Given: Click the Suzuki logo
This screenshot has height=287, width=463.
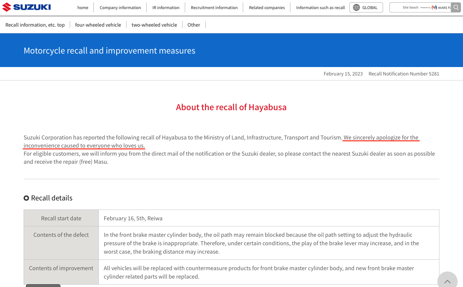Looking at the screenshot, I should point(26,7).
